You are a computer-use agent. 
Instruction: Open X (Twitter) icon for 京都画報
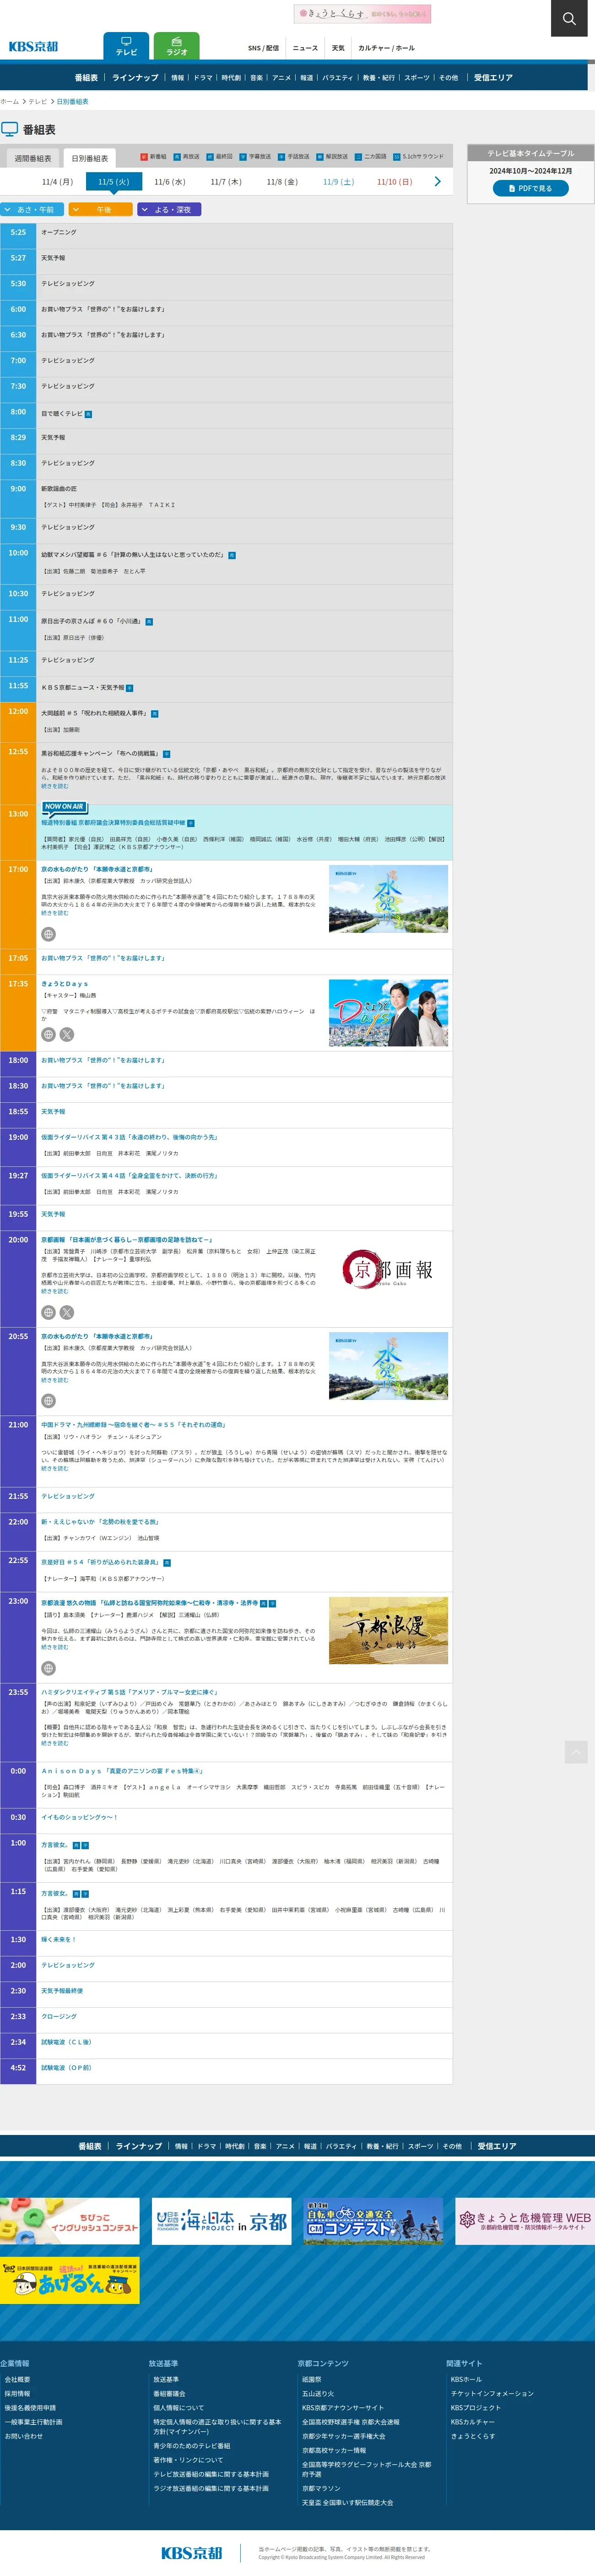[x=67, y=1312]
